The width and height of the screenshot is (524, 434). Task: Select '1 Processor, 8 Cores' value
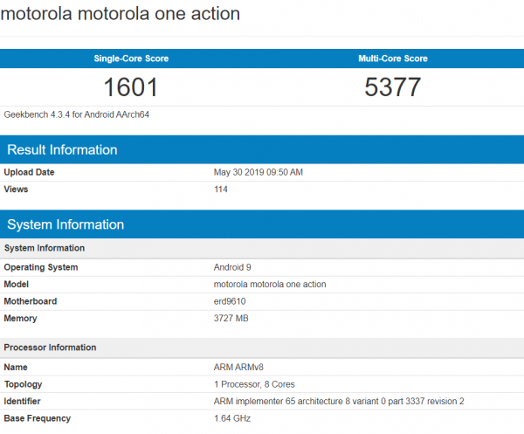pyautogui.click(x=254, y=384)
